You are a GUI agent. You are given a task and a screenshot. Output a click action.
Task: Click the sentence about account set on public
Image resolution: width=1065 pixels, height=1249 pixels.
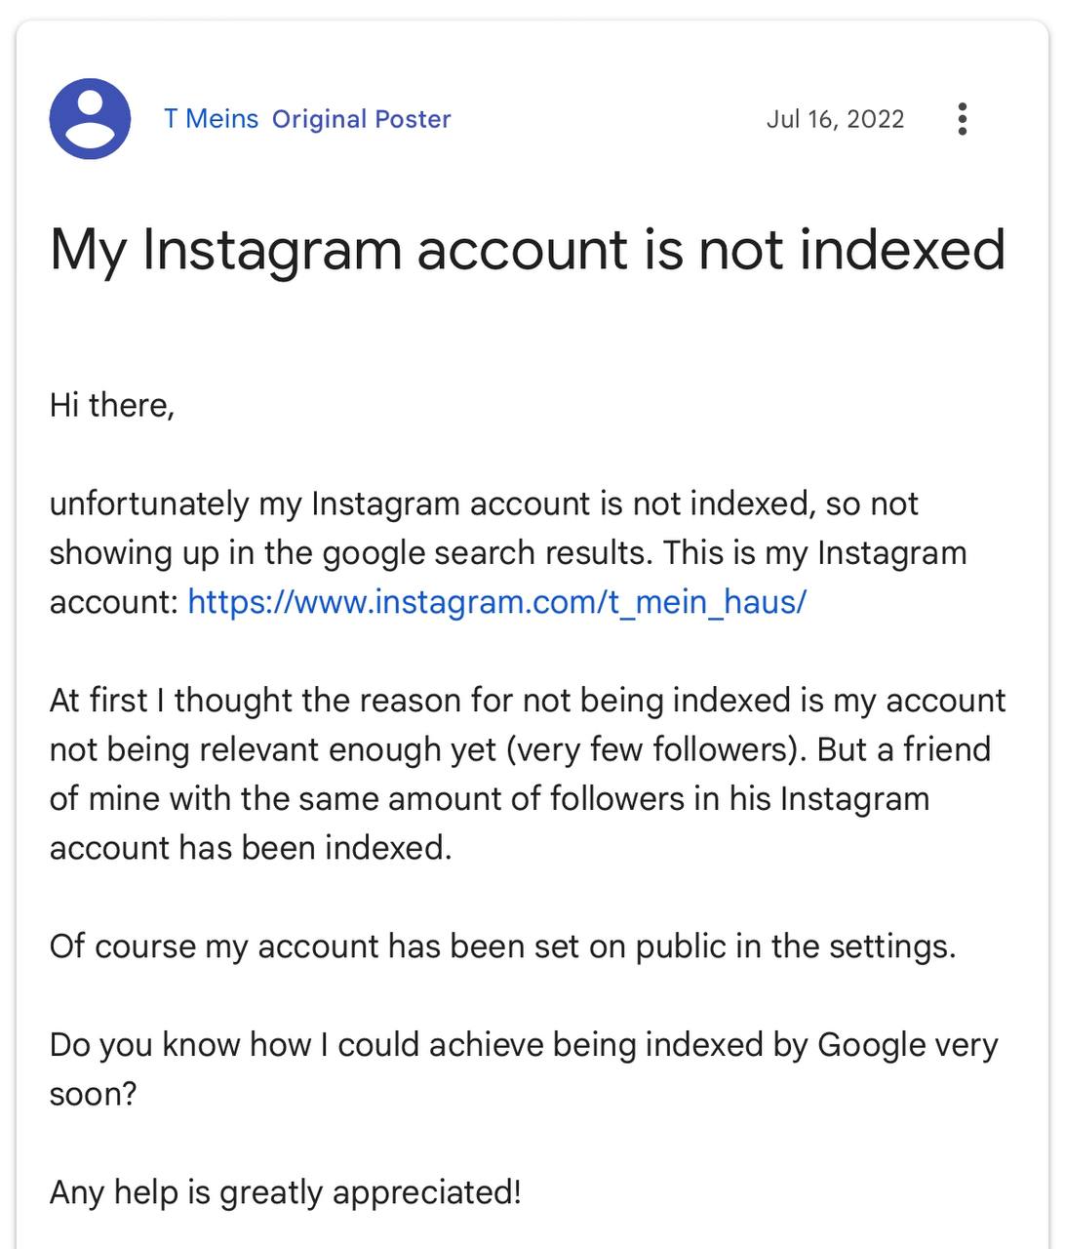click(x=502, y=946)
